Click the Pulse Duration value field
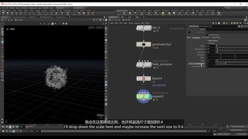 [210, 49]
